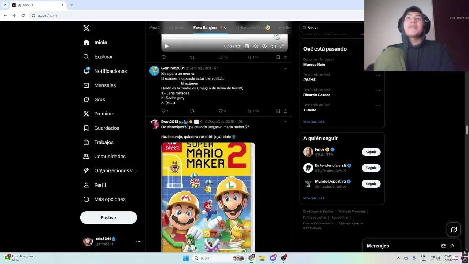Open a new browser tab
Viewport: 469px width, 264px height.
pos(71,5)
